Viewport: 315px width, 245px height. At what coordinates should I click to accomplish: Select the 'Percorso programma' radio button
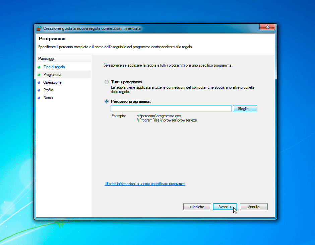pos(107,101)
